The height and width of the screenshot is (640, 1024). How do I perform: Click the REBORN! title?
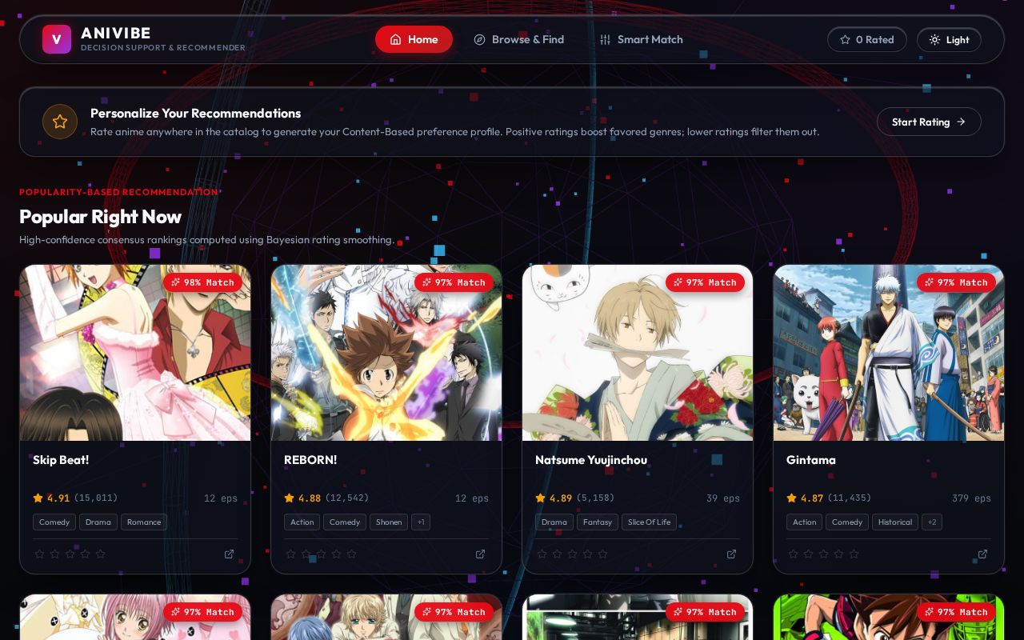(310, 460)
